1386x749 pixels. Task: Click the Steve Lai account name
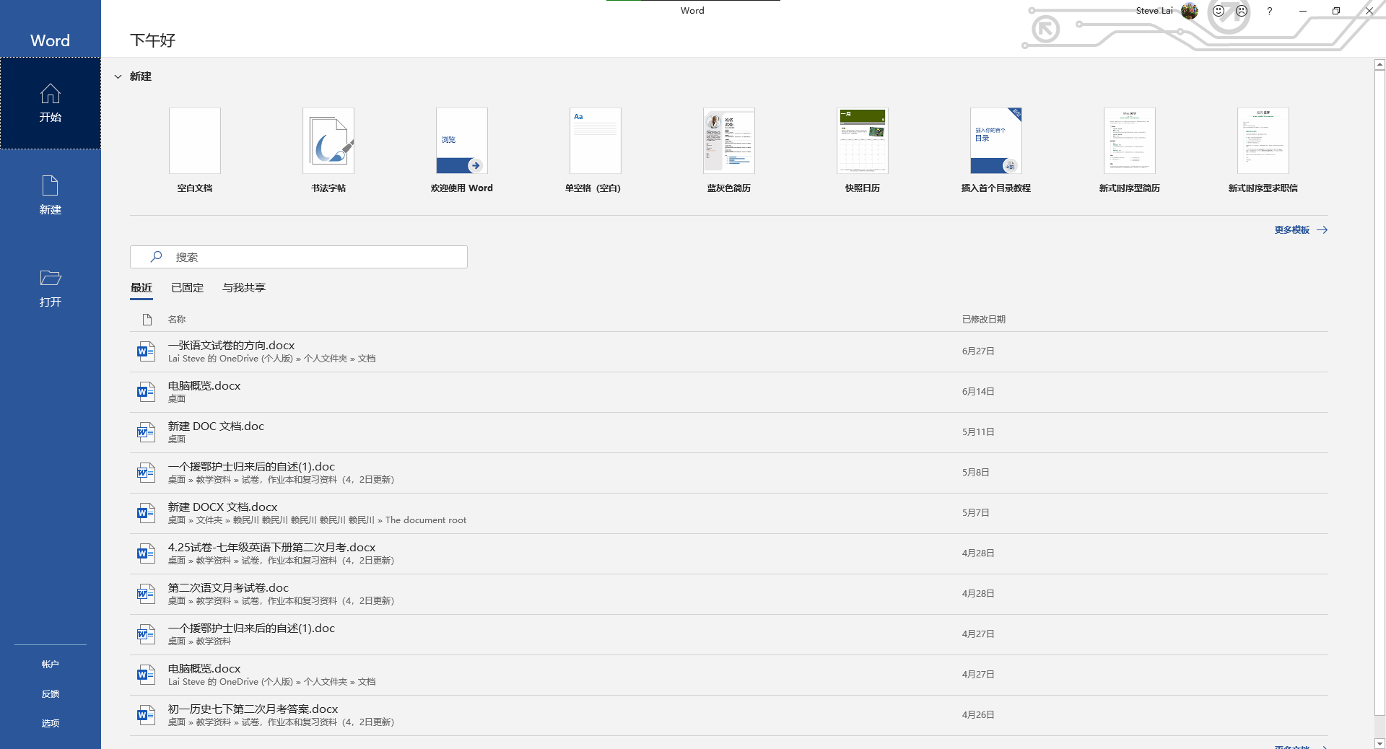coord(1154,11)
